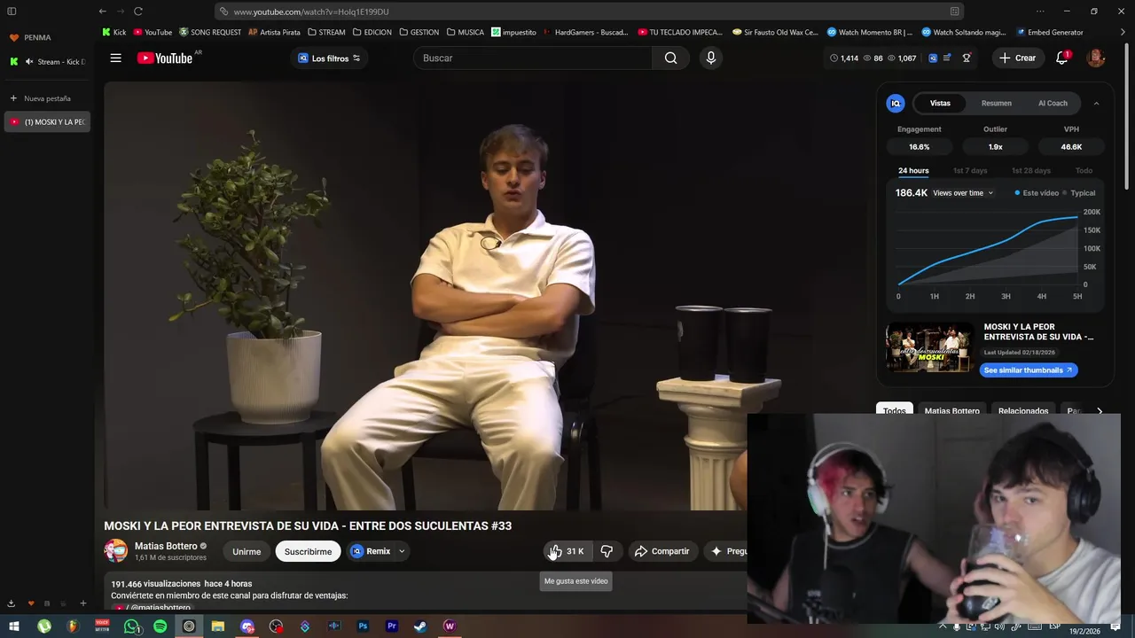
Task: Open Nueva pestaña in sidebar
Action: point(46,98)
